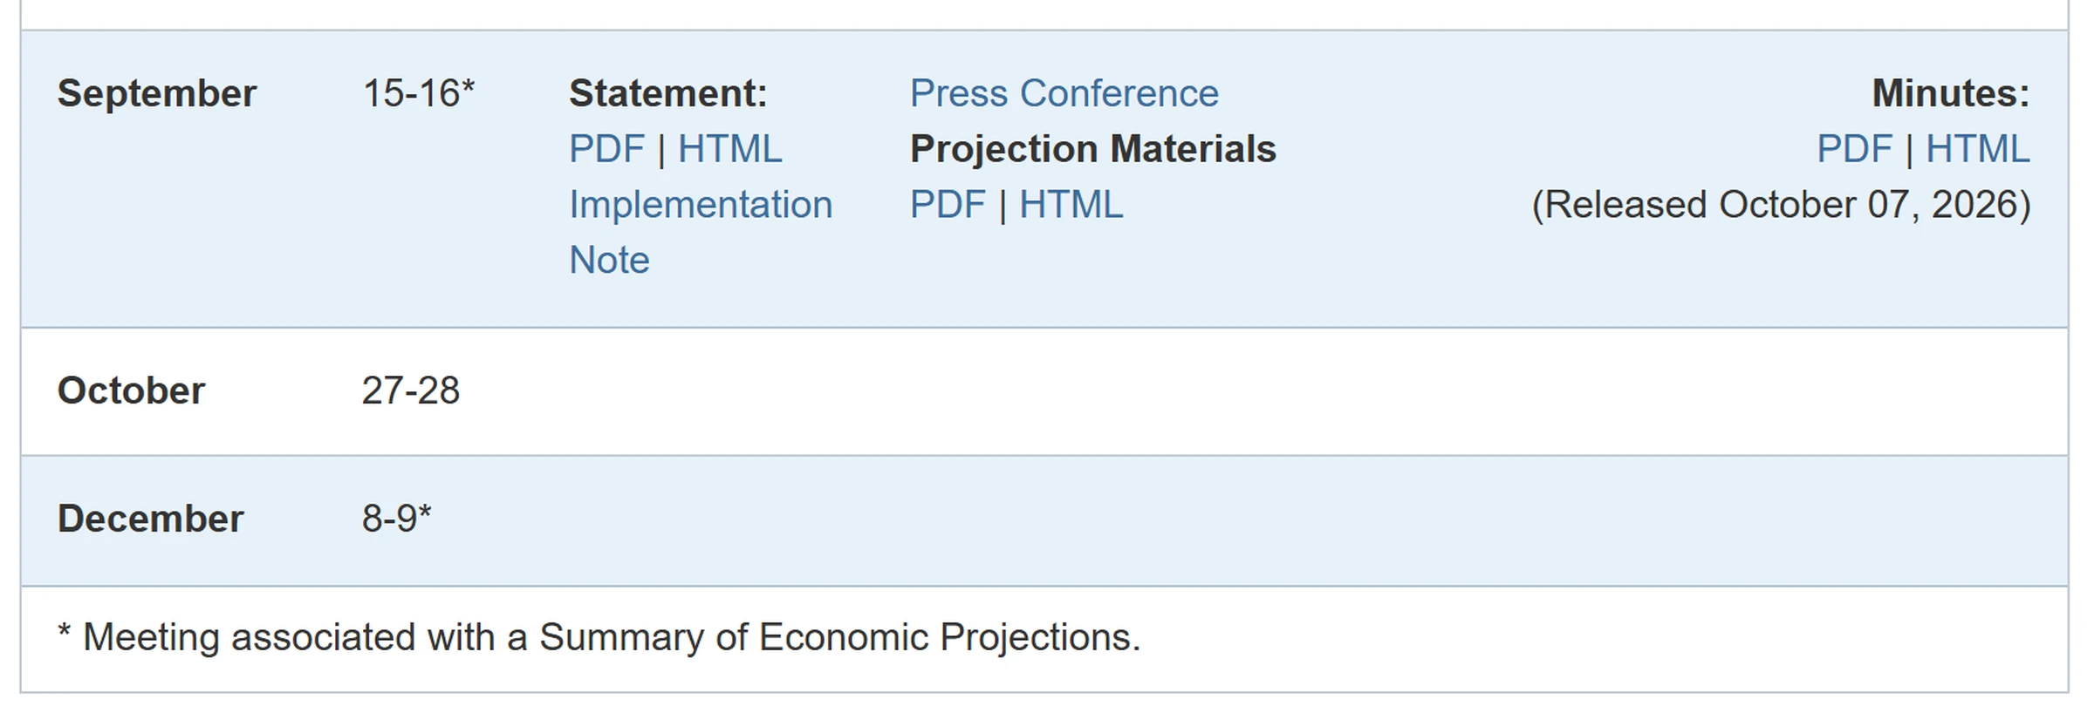Open the Press Conference link
Screen dimensions: 2094x713
click(x=1064, y=93)
